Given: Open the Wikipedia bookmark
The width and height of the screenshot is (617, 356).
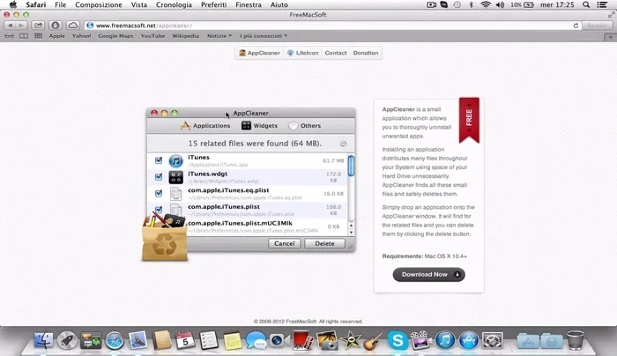Looking at the screenshot, I should (185, 36).
